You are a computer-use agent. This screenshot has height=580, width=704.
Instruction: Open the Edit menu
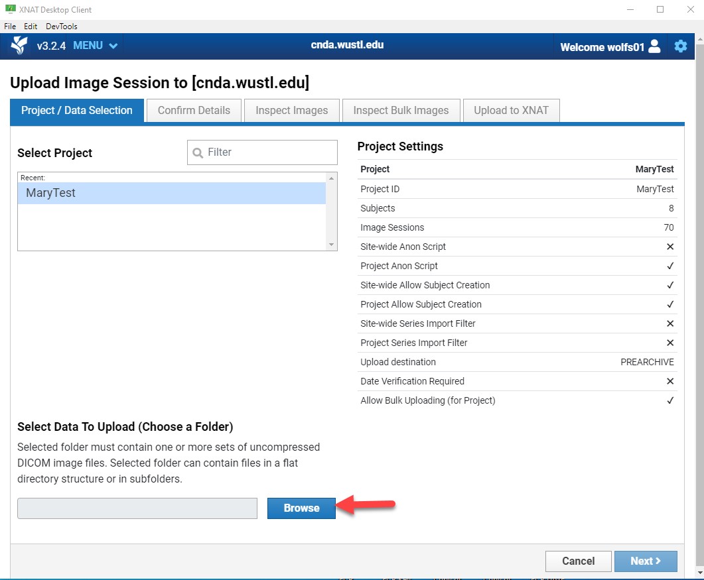coord(31,27)
